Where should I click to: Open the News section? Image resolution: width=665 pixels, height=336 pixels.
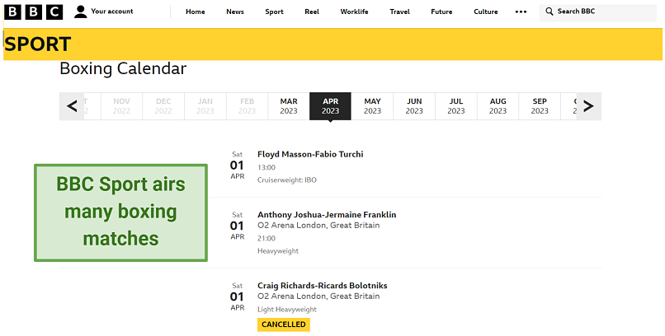(x=235, y=12)
